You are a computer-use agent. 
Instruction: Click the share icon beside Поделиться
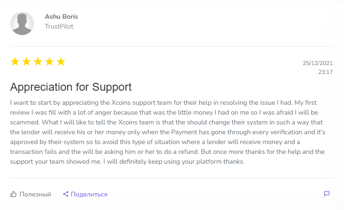point(66,194)
